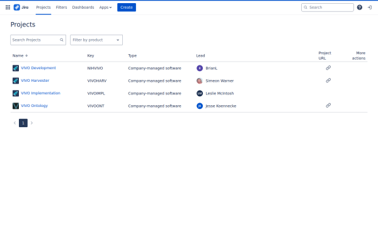Open the app switcher grid icon

coord(8,8)
